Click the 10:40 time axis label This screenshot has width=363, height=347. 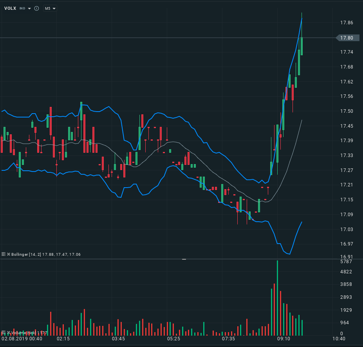(339, 339)
